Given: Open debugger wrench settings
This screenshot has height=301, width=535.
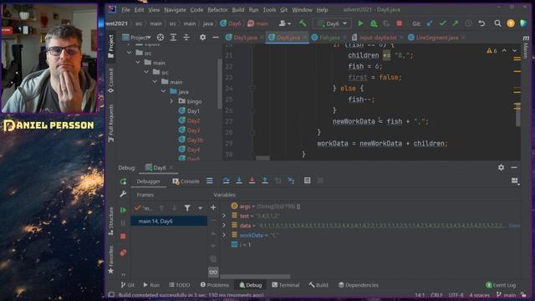Looking at the screenshot, I should [x=123, y=194].
